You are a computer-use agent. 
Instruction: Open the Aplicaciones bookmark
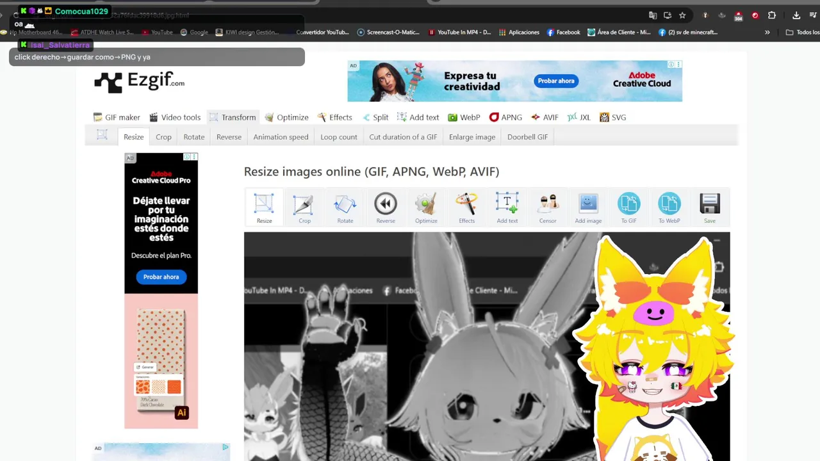click(519, 32)
